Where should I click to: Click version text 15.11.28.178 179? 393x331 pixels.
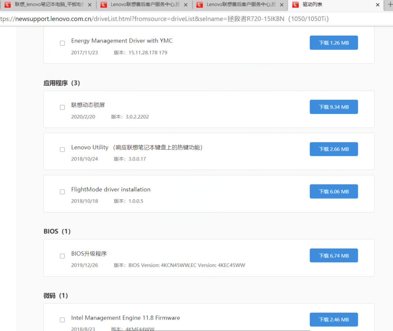click(148, 53)
